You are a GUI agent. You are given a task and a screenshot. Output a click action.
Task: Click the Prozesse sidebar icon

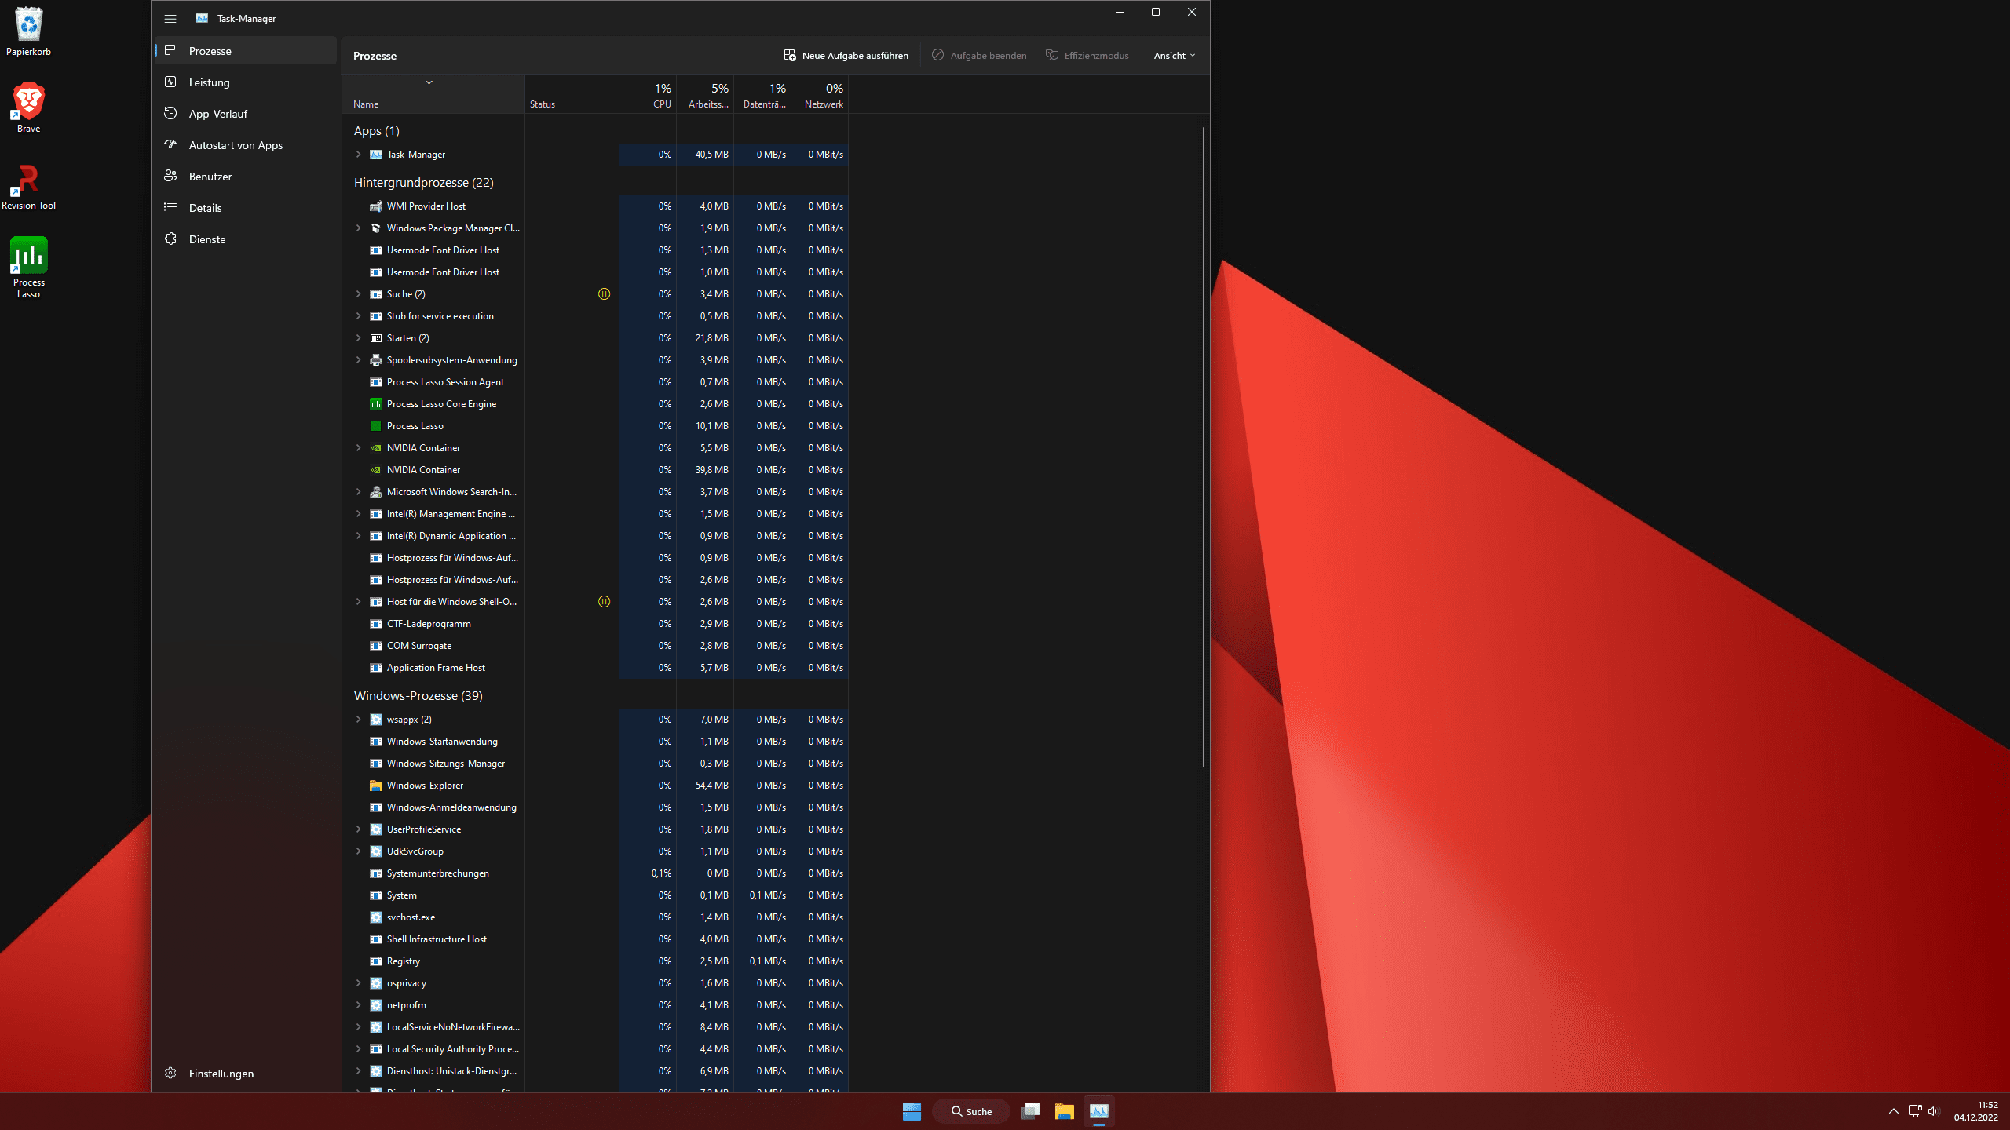click(x=170, y=50)
